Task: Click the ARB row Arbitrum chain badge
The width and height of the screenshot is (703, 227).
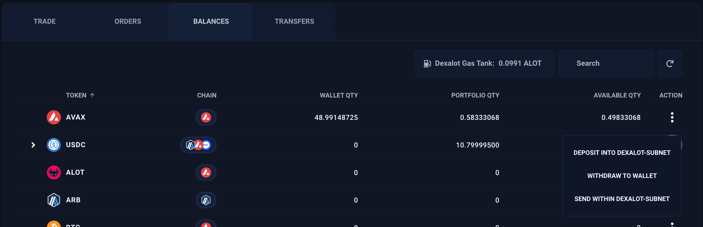Action: click(x=206, y=200)
